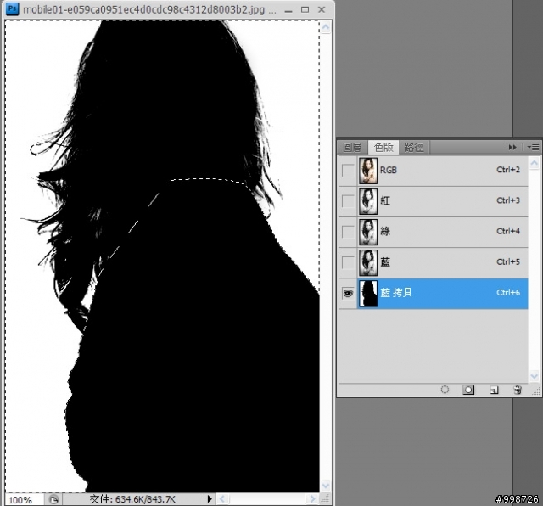543x506 pixels.
Task: Click the Ctrl+3 shortcut text
Action: 508,200
